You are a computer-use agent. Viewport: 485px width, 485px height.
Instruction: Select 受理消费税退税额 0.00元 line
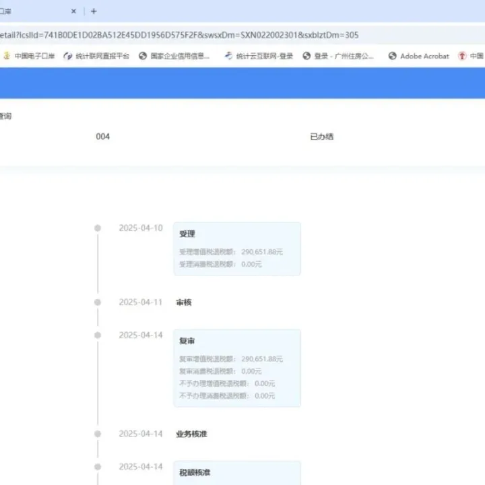click(220, 264)
